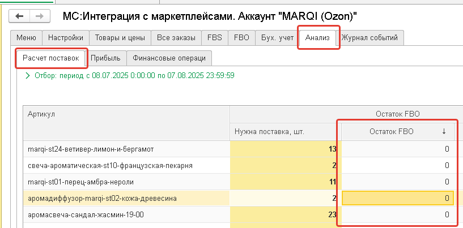463x228 pixels.
Task: Open the Журнал событий tab
Action: 369,38
